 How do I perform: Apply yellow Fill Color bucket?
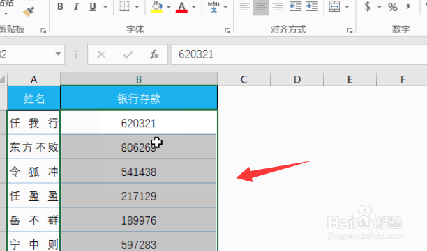click(156, 6)
